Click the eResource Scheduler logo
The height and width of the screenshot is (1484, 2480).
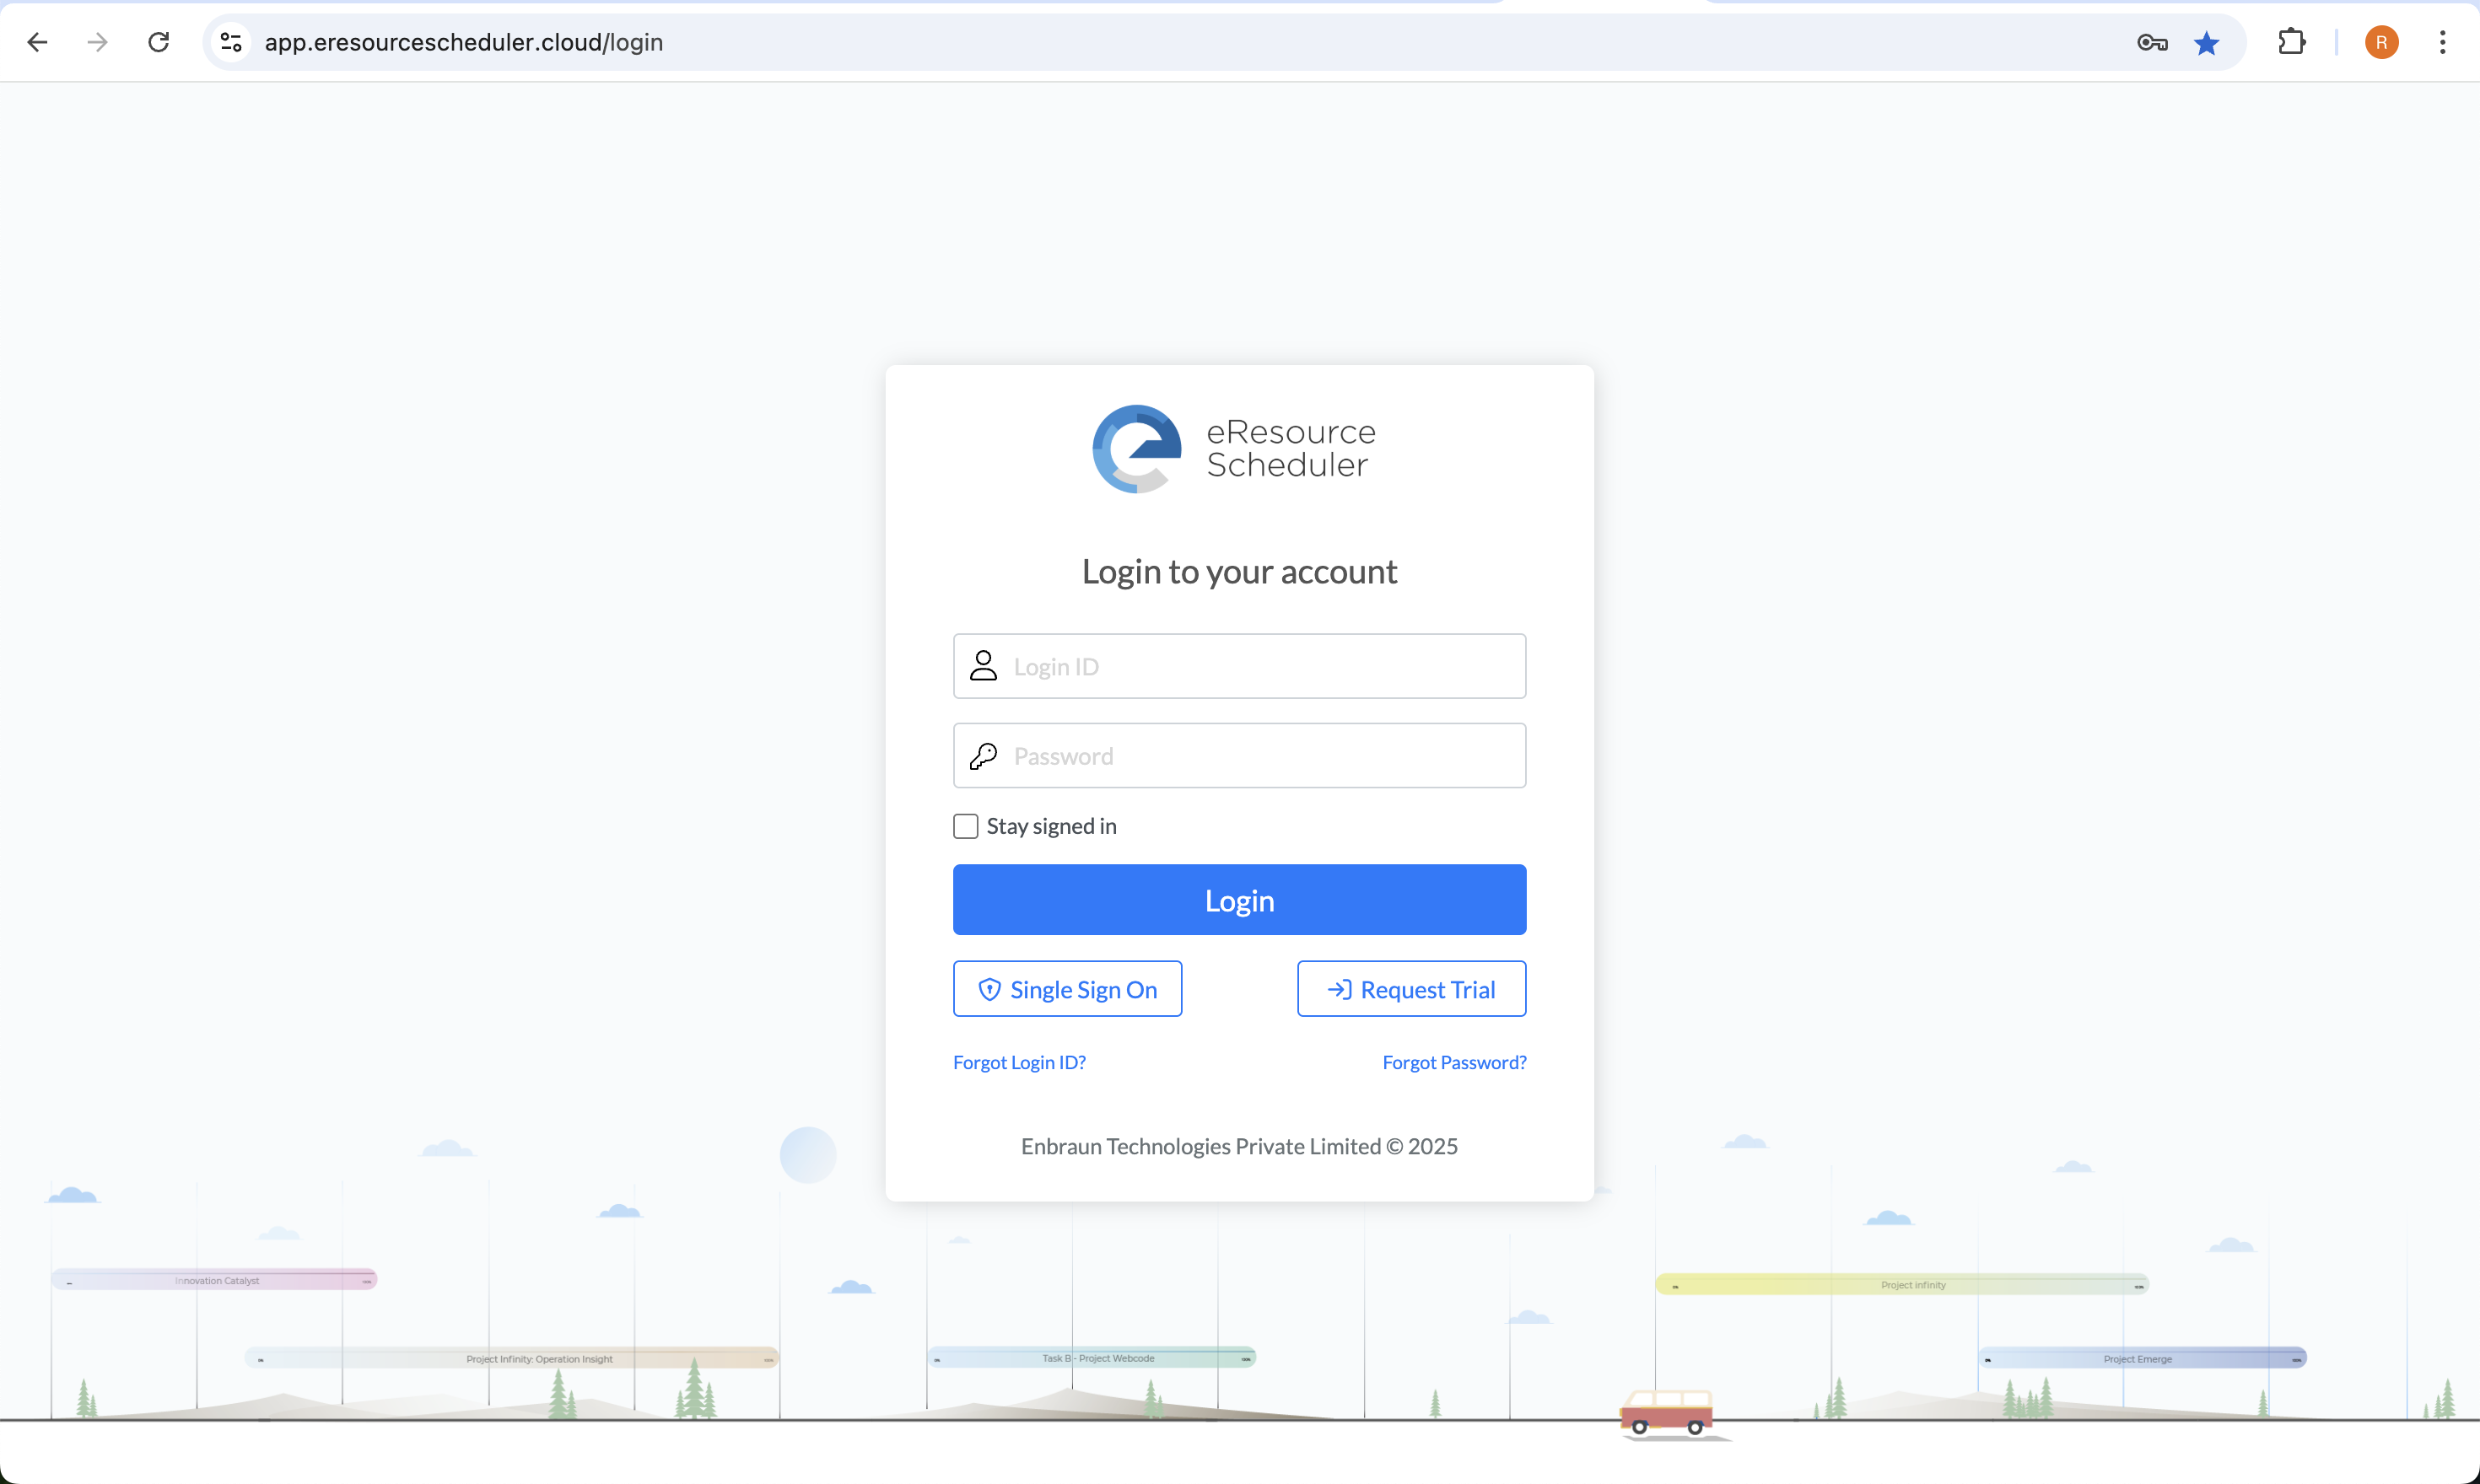pos(1234,449)
